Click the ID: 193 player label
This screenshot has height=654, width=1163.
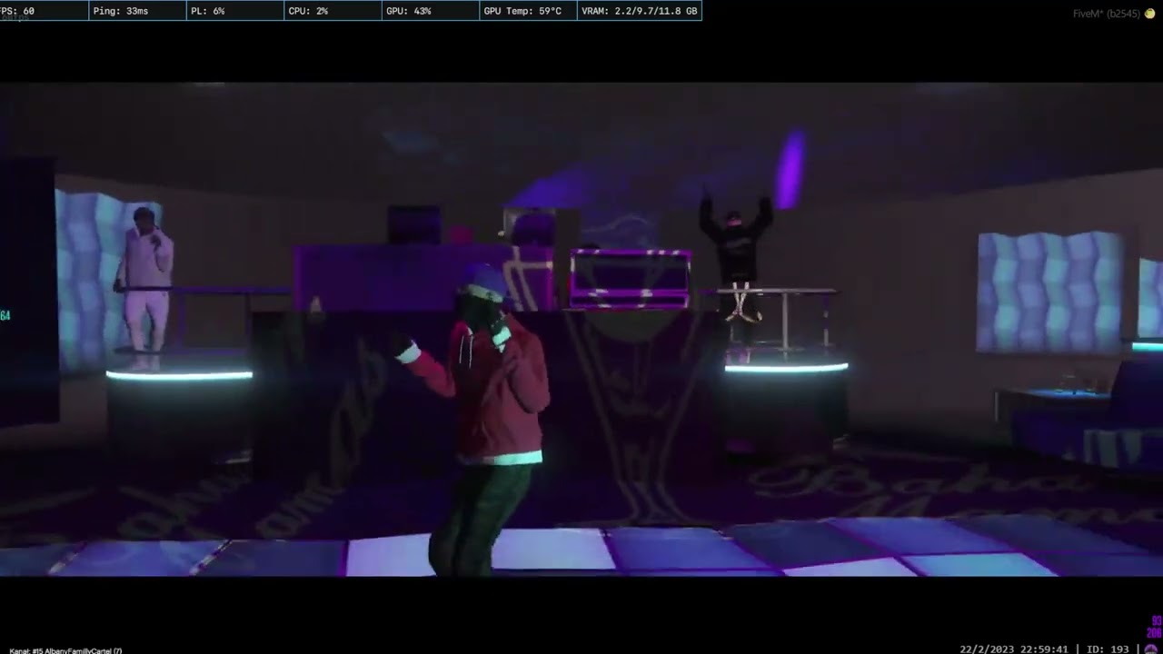[x=1108, y=649]
